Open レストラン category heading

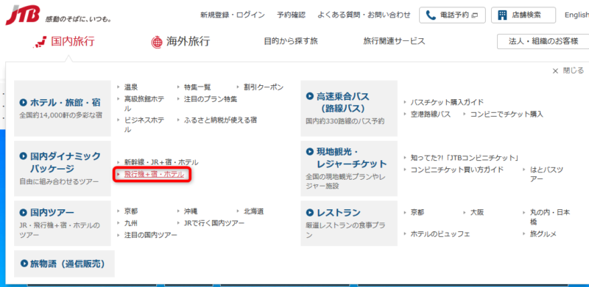(x=339, y=213)
